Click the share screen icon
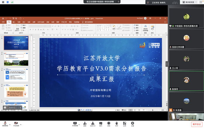Viewport: 204px width, 128px height. pyautogui.click(x=75, y=123)
